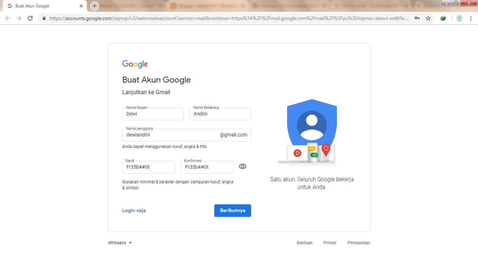Click the Login saja link
This screenshot has height=254, width=478.
(x=134, y=211)
